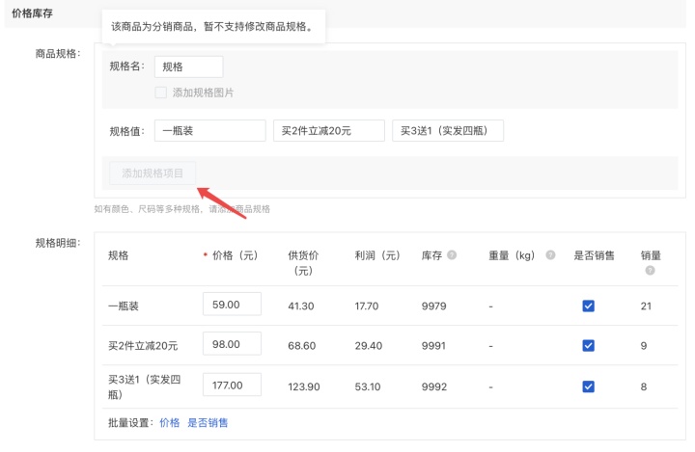Open the 是否销售 batch setting link
Viewport: 695px width, 452px height.
[208, 422]
